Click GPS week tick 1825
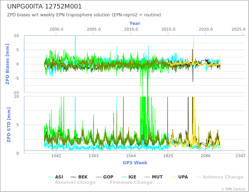249x192 pixels. 168,156
